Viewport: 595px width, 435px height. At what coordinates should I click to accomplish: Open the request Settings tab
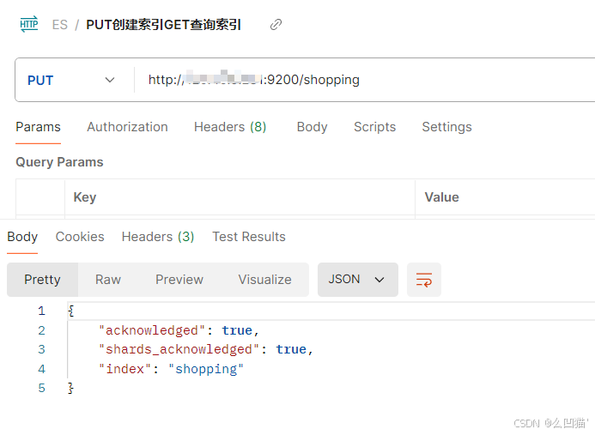click(446, 127)
